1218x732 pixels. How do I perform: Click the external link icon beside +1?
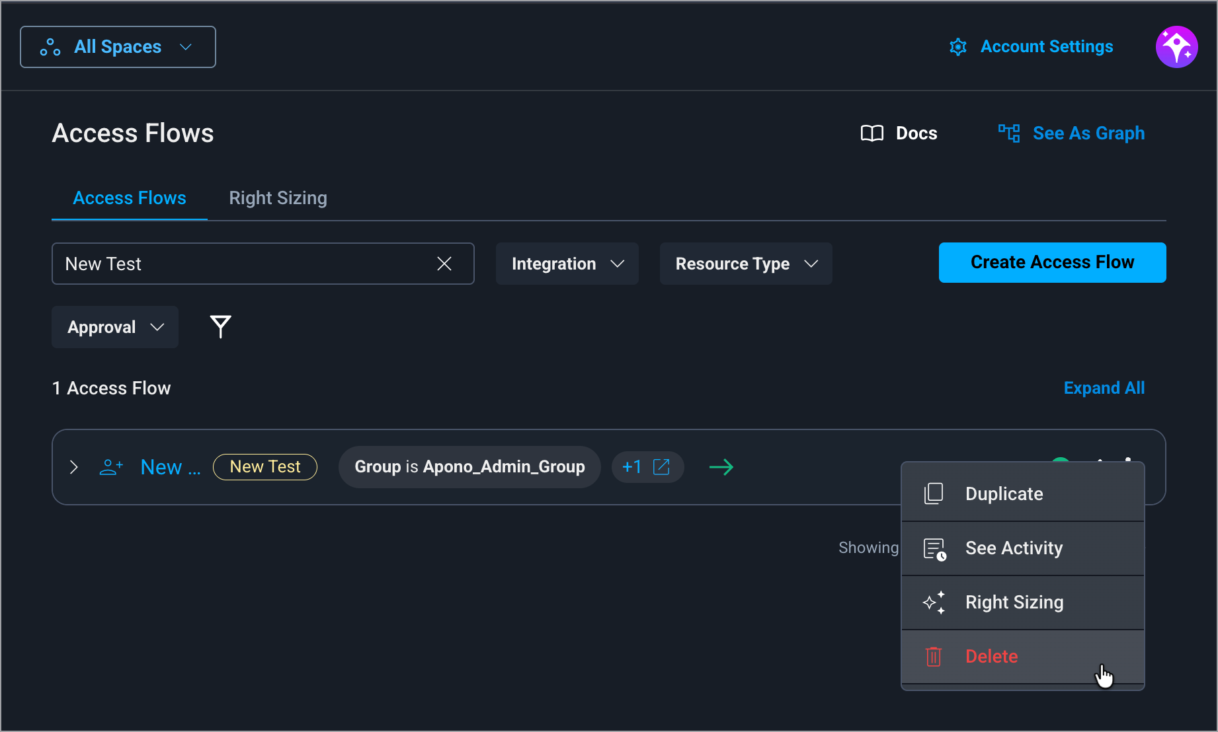661,467
